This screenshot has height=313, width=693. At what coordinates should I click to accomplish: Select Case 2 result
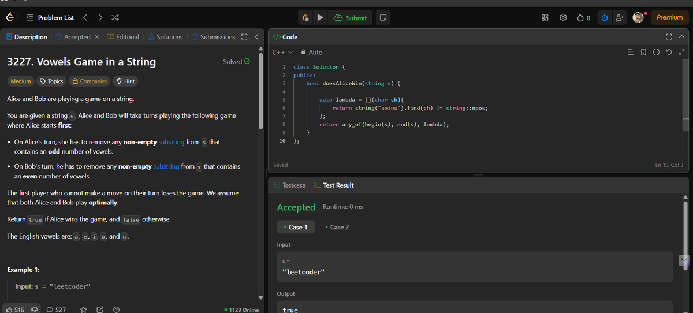pyautogui.click(x=337, y=227)
